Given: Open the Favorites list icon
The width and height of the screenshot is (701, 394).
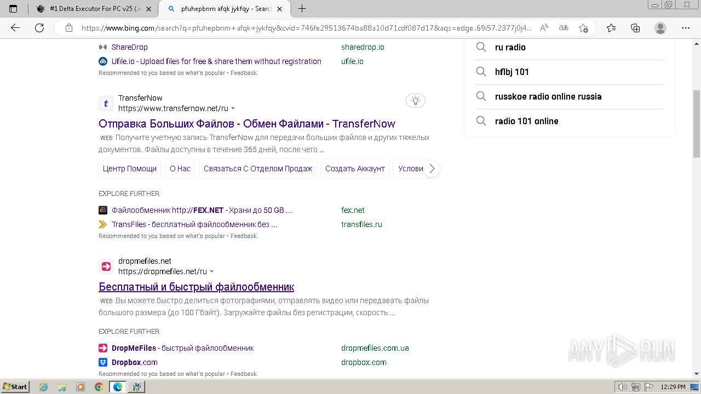Looking at the screenshot, I should [x=611, y=28].
